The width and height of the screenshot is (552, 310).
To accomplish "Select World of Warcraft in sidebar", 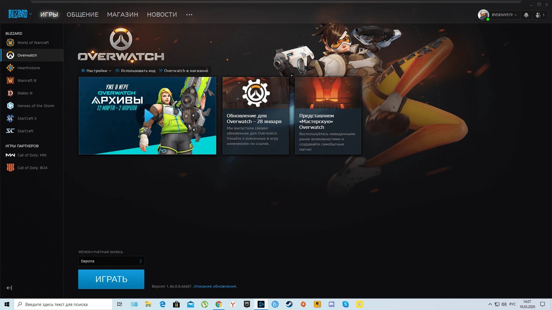I will 33,42.
